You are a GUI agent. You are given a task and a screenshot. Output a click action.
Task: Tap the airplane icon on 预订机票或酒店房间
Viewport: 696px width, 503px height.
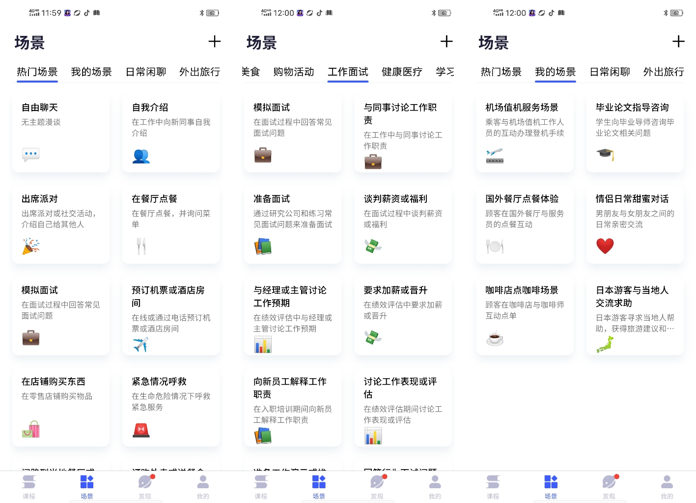coord(141,344)
